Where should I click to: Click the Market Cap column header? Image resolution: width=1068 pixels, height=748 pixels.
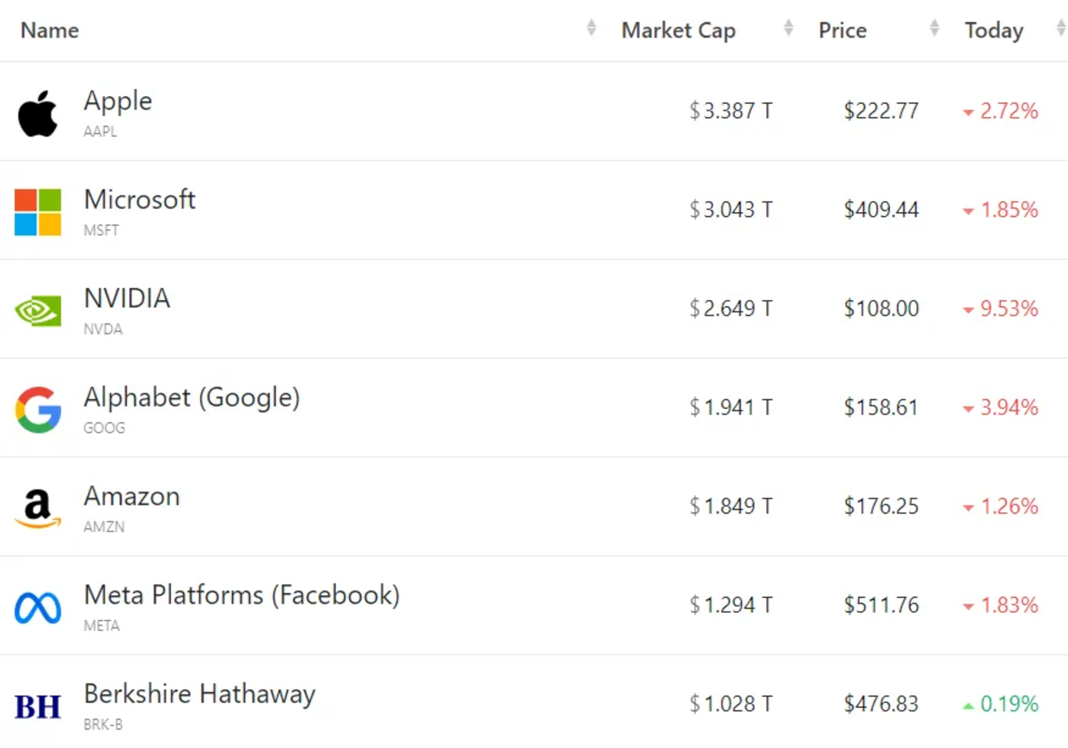(x=678, y=31)
